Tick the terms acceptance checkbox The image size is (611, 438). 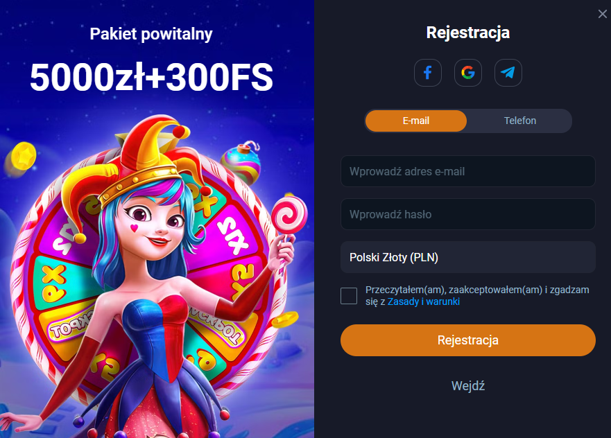point(348,296)
